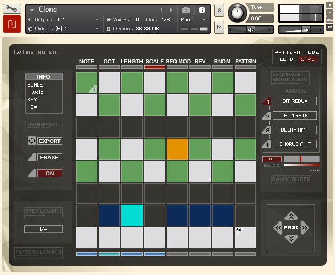The image size is (335, 275).
Task: Click the page left arrow
Action: pos(278,228)
